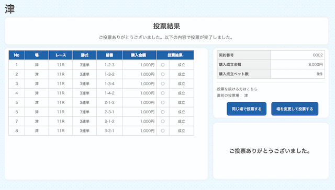Click the circle mark in the 3-1-2 row
The width and height of the screenshot is (335, 190).
[x=163, y=121]
